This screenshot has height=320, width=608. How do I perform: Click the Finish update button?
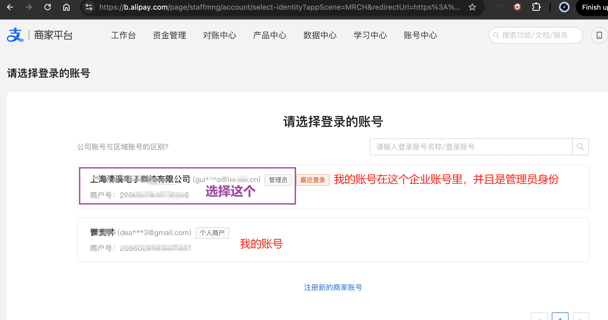point(592,7)
